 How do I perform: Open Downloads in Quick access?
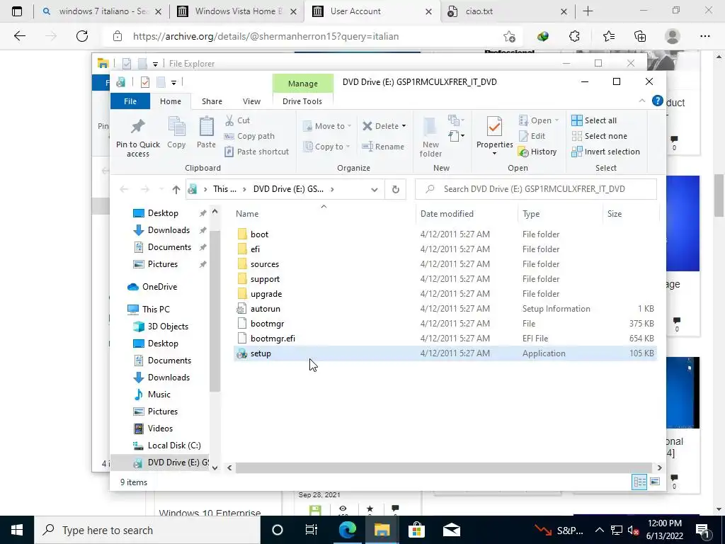[x=169, y=230]
